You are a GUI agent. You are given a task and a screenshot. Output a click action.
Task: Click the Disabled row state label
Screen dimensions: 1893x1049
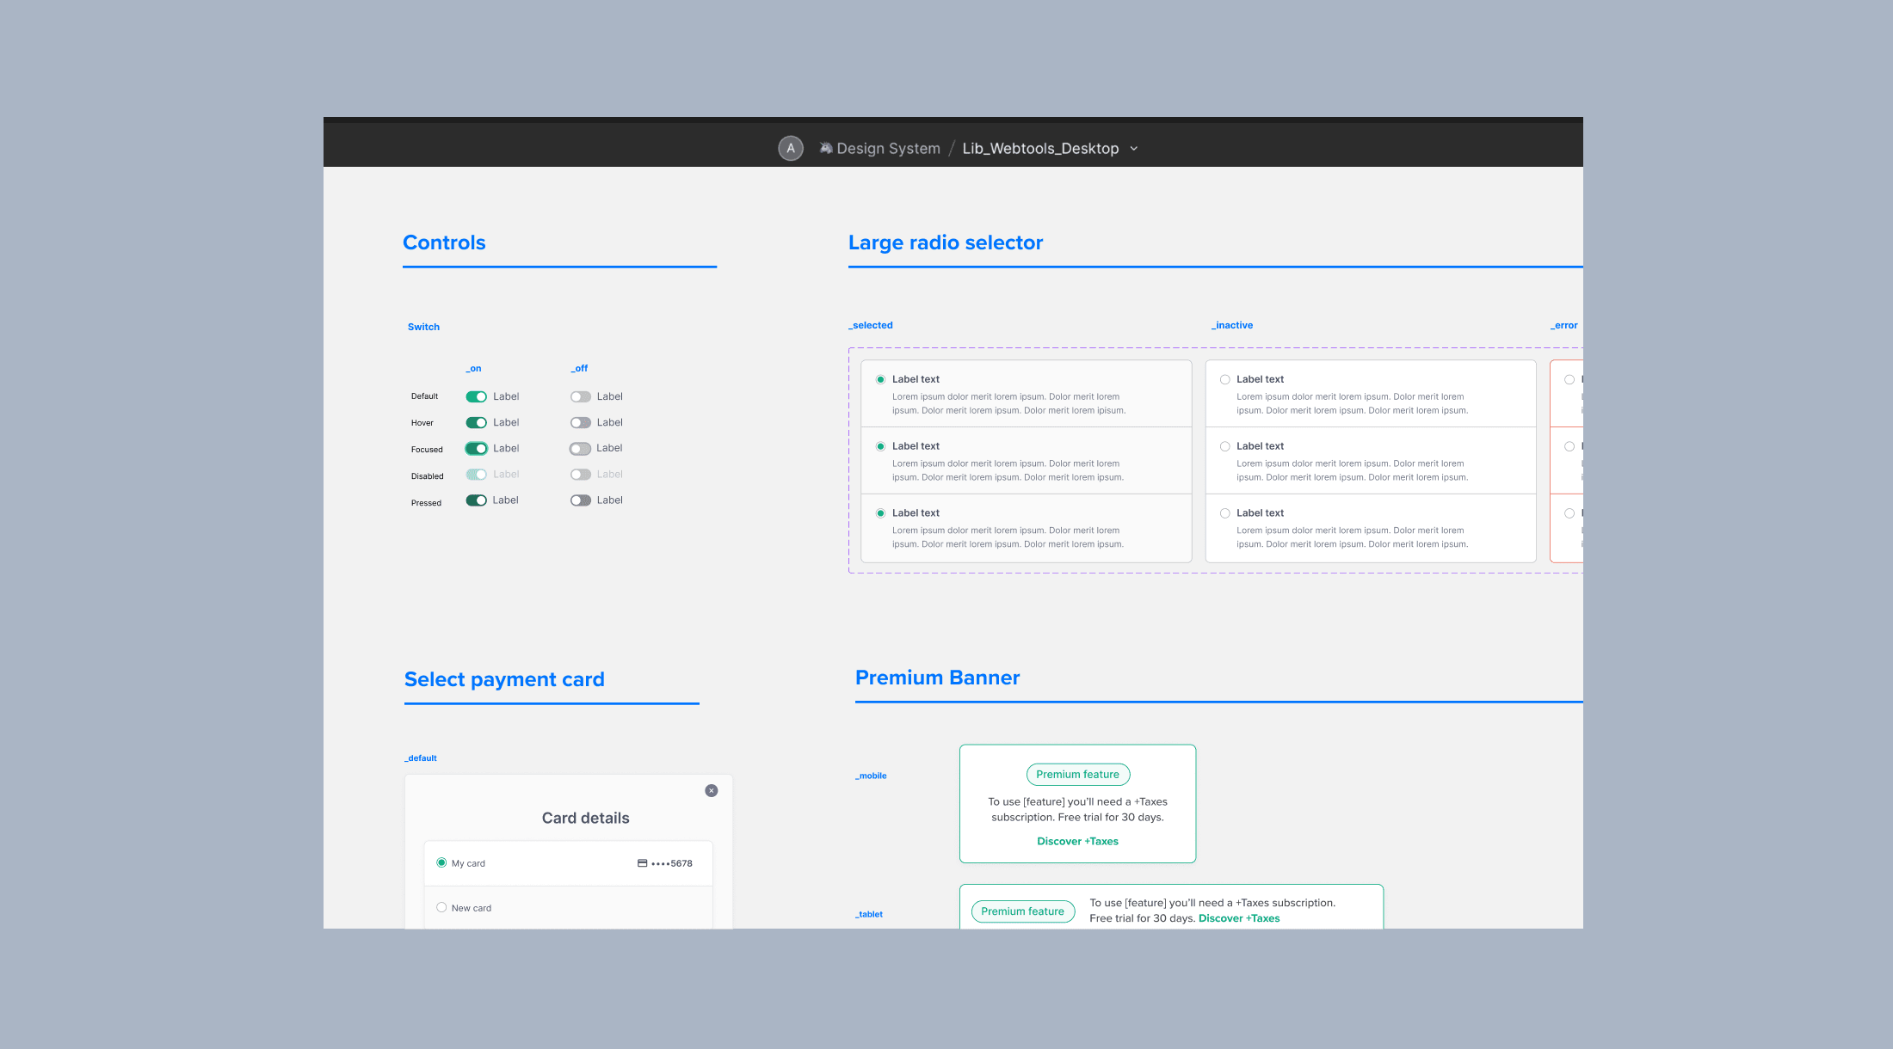pyautogui.click(x=428, y=476)
